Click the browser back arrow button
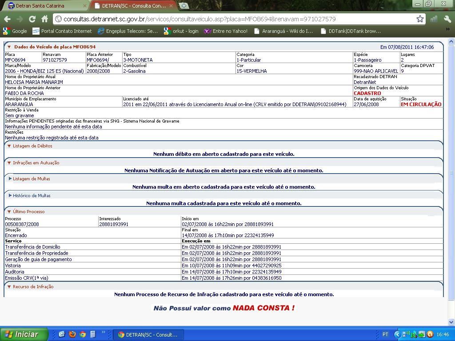Screen dimensions: 455x341 click(x=7, y=19)
